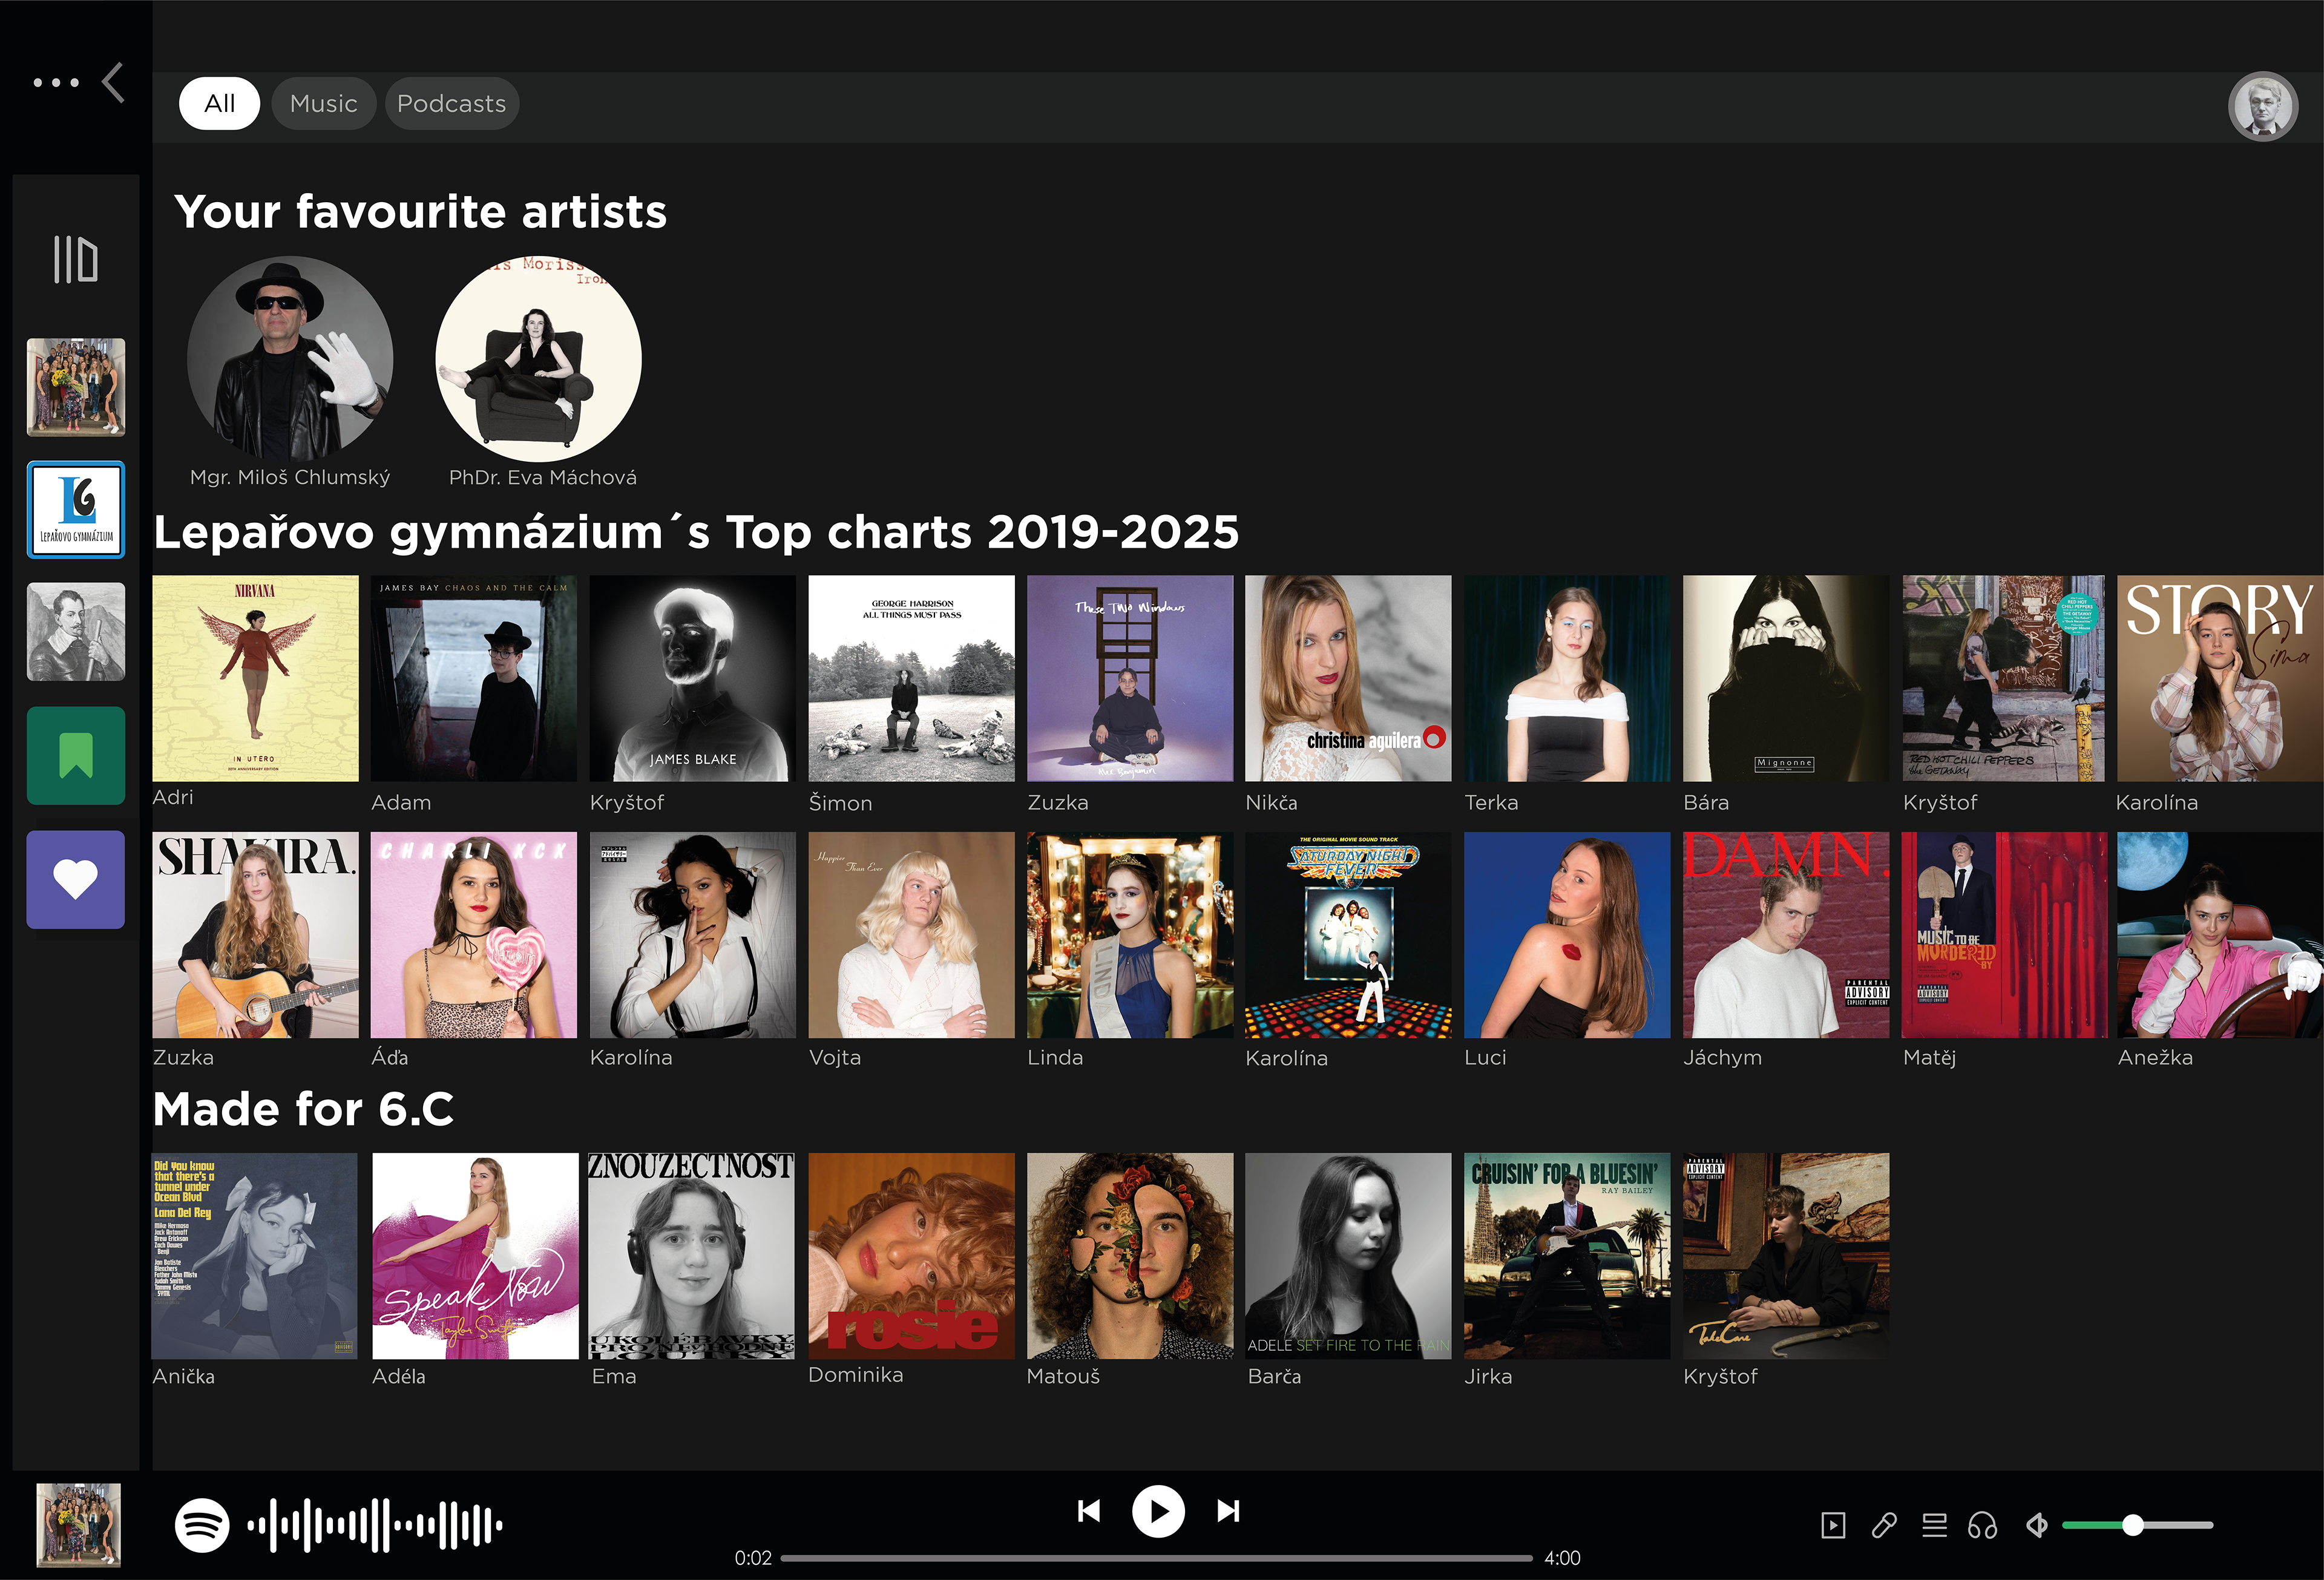
Task: Open the three-dot menu
Action: pos(56,83)
